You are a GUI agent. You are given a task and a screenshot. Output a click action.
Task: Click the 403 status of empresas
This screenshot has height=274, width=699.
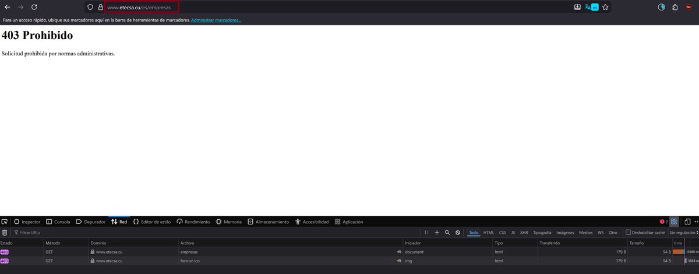pyautogui.click(x=5, y=252)
